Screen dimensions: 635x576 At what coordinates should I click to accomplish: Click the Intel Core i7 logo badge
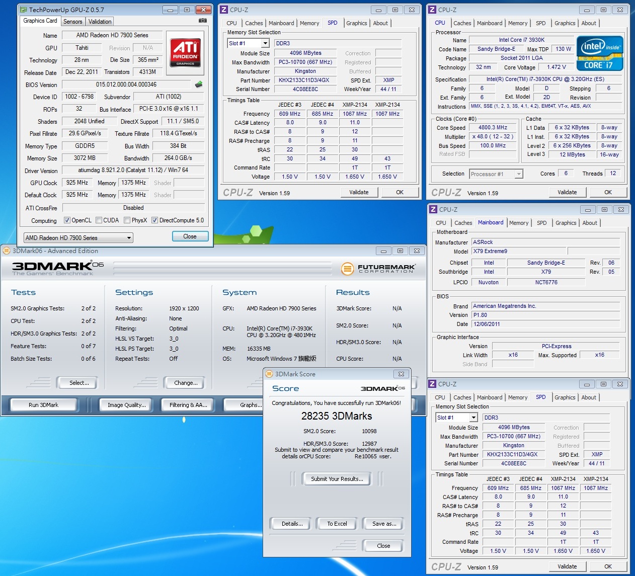coord(600,53)
